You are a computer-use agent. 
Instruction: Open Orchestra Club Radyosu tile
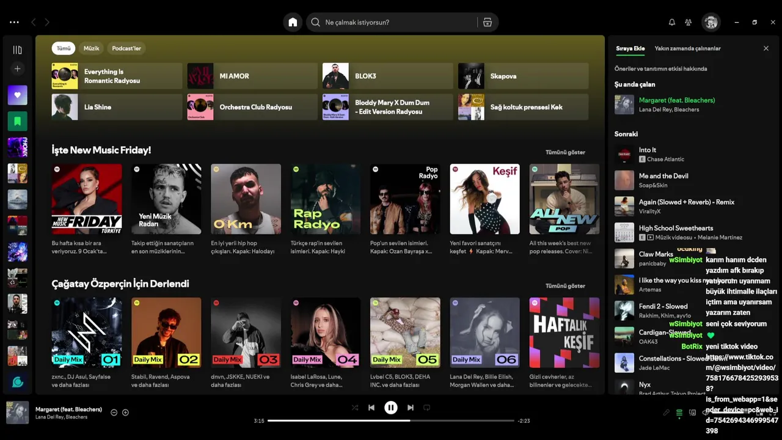(x=253, y=107)
